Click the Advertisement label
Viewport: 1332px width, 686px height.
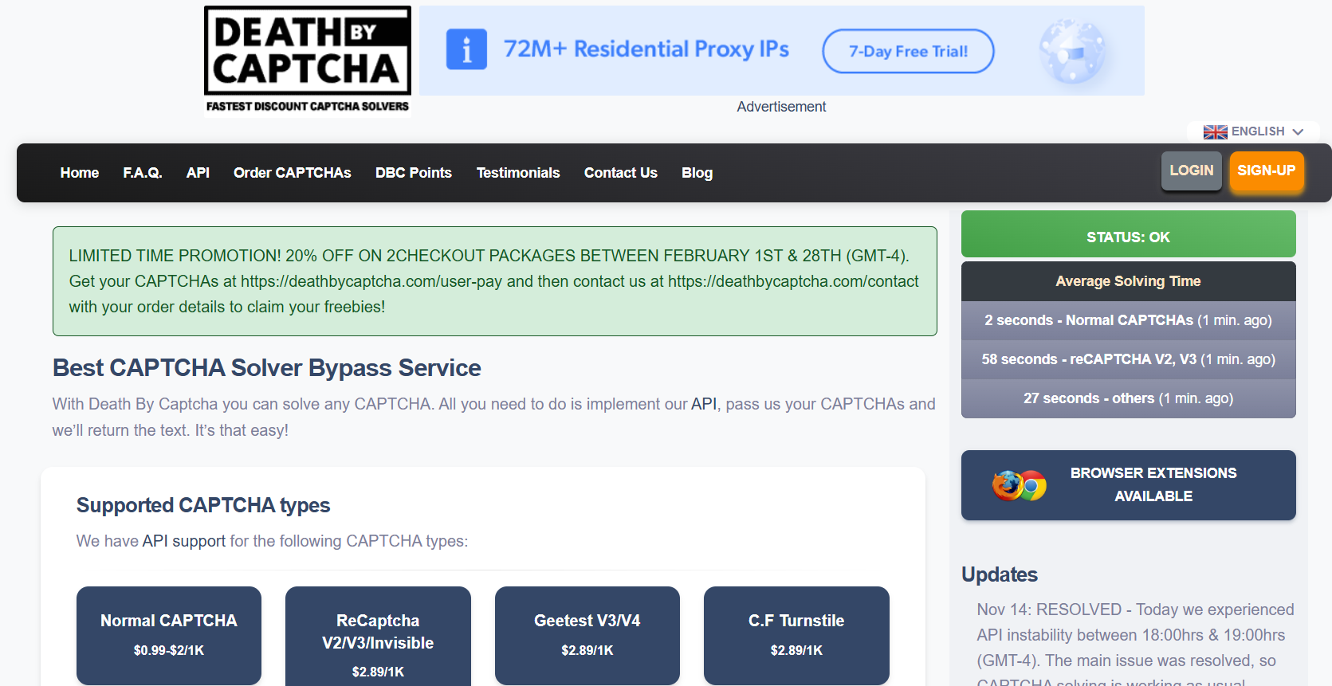pyautogui.click(x=781, y=107)
